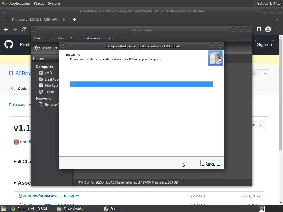The image size is (283, 212).
Task: Switch to Setup window in taskbar
Action: [112, 209]
